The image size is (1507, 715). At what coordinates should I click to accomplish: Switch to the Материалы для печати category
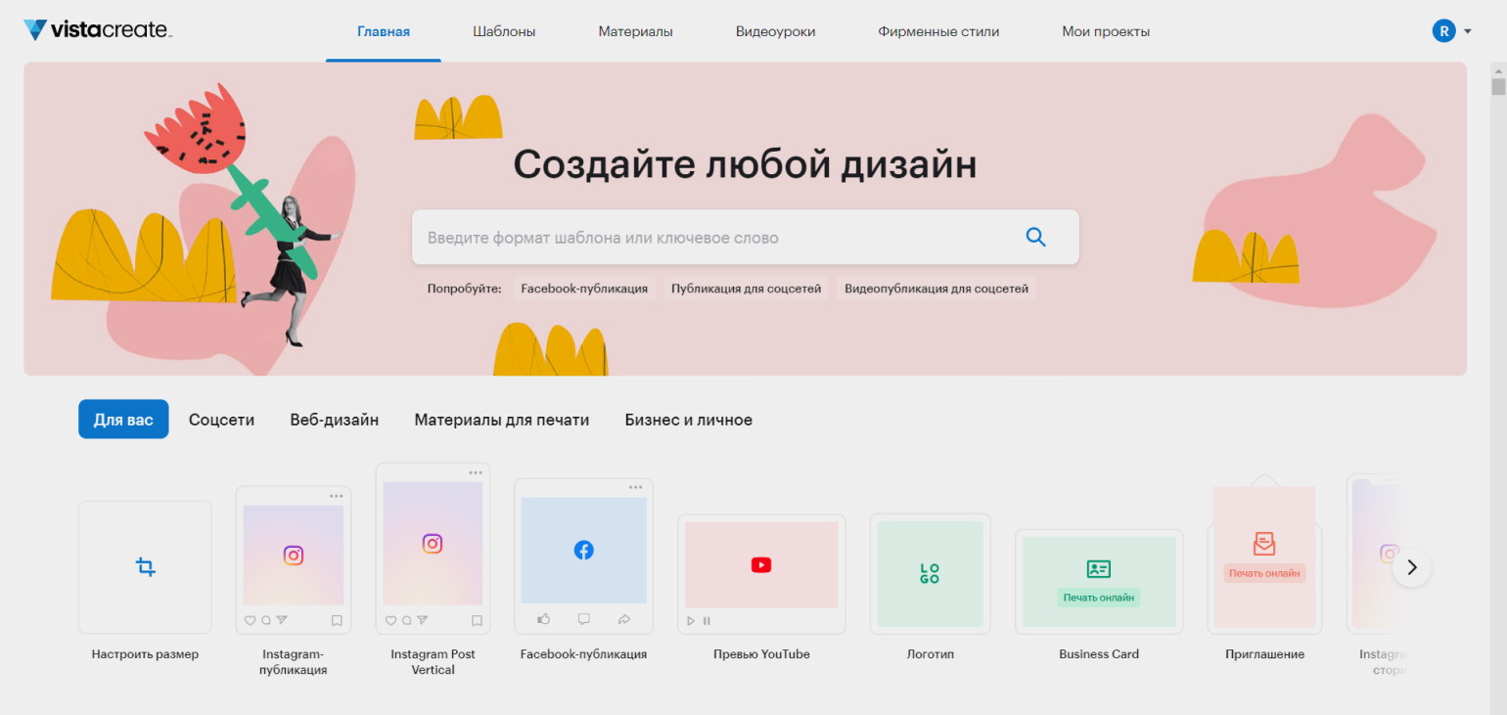tap(502, 420)
